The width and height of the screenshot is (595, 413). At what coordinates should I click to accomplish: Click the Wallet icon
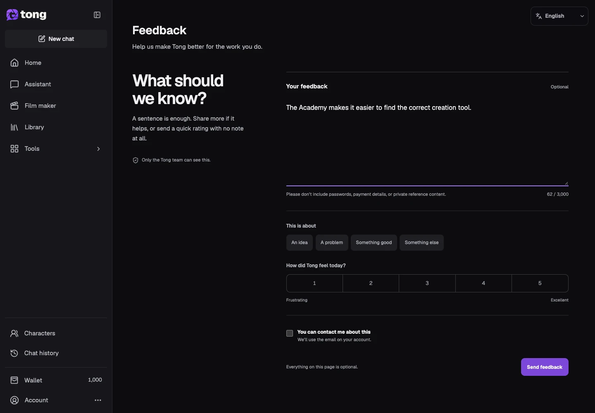[x=14, y=380]
